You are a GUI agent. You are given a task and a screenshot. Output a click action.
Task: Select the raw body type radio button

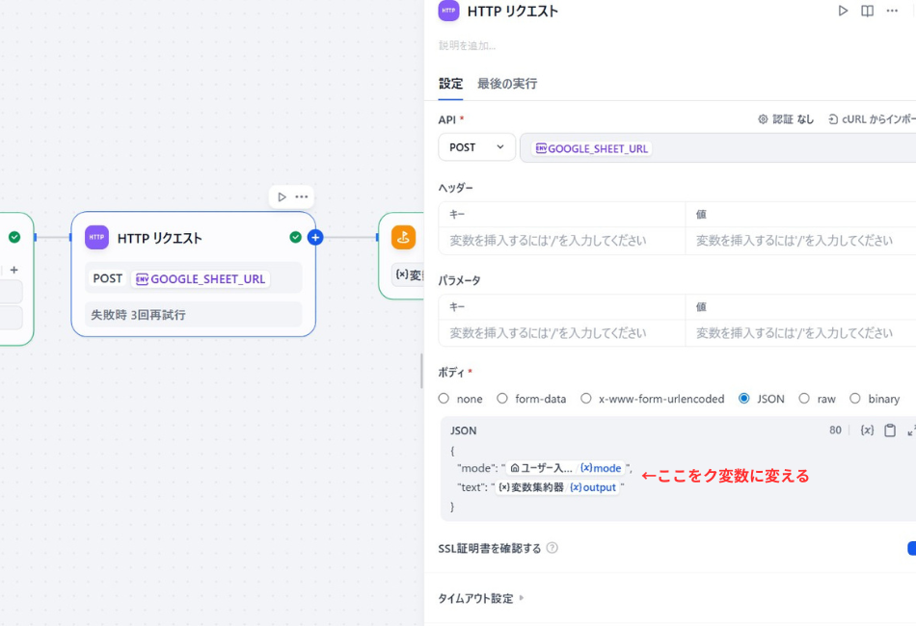pyautogui.click(x=804, y=398)
